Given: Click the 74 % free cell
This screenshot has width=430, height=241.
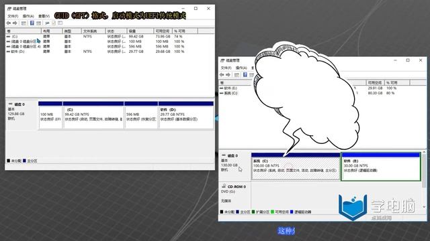Looking at the screenshot, I should pyautogui.click(x=178, y=36).
